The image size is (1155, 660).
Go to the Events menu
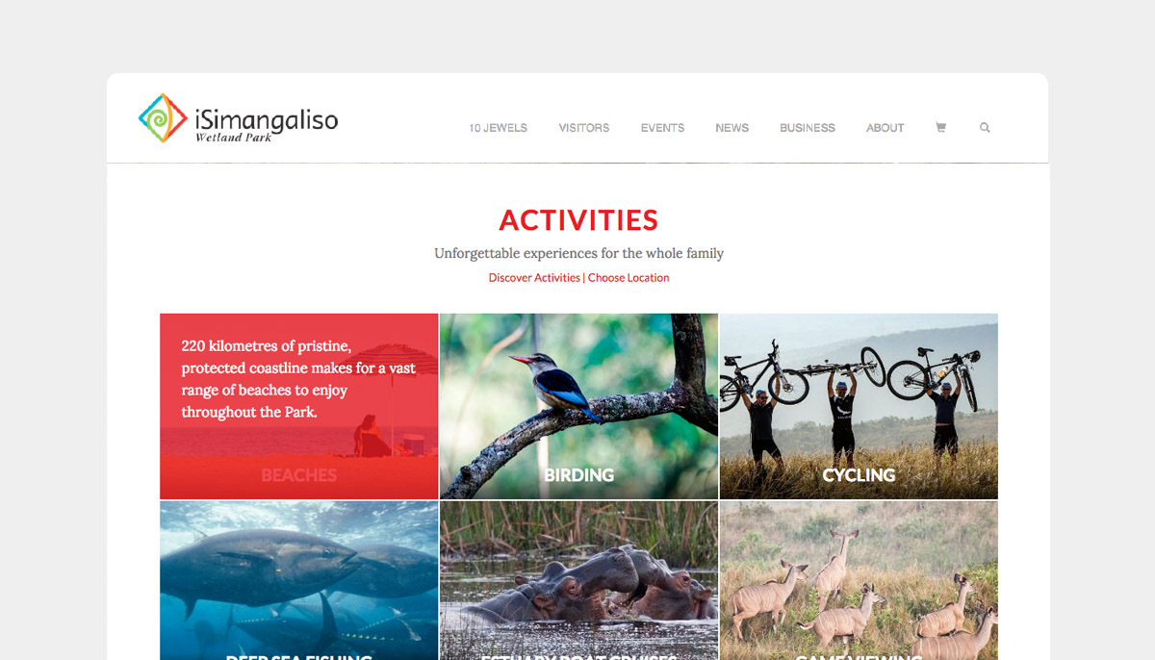point(663,128)
